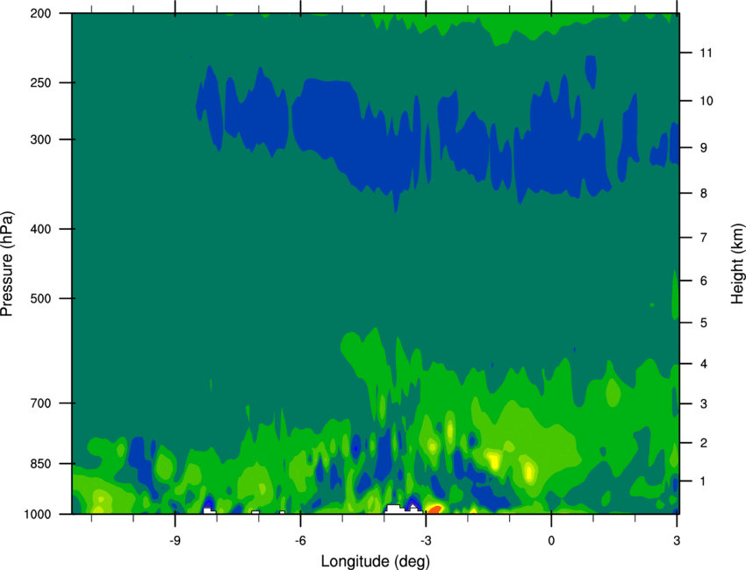This screenshot has height=570, width=746.
Task: Click the -6 longitude tick label
Action: pyautogui.click(x=300, y=540)
